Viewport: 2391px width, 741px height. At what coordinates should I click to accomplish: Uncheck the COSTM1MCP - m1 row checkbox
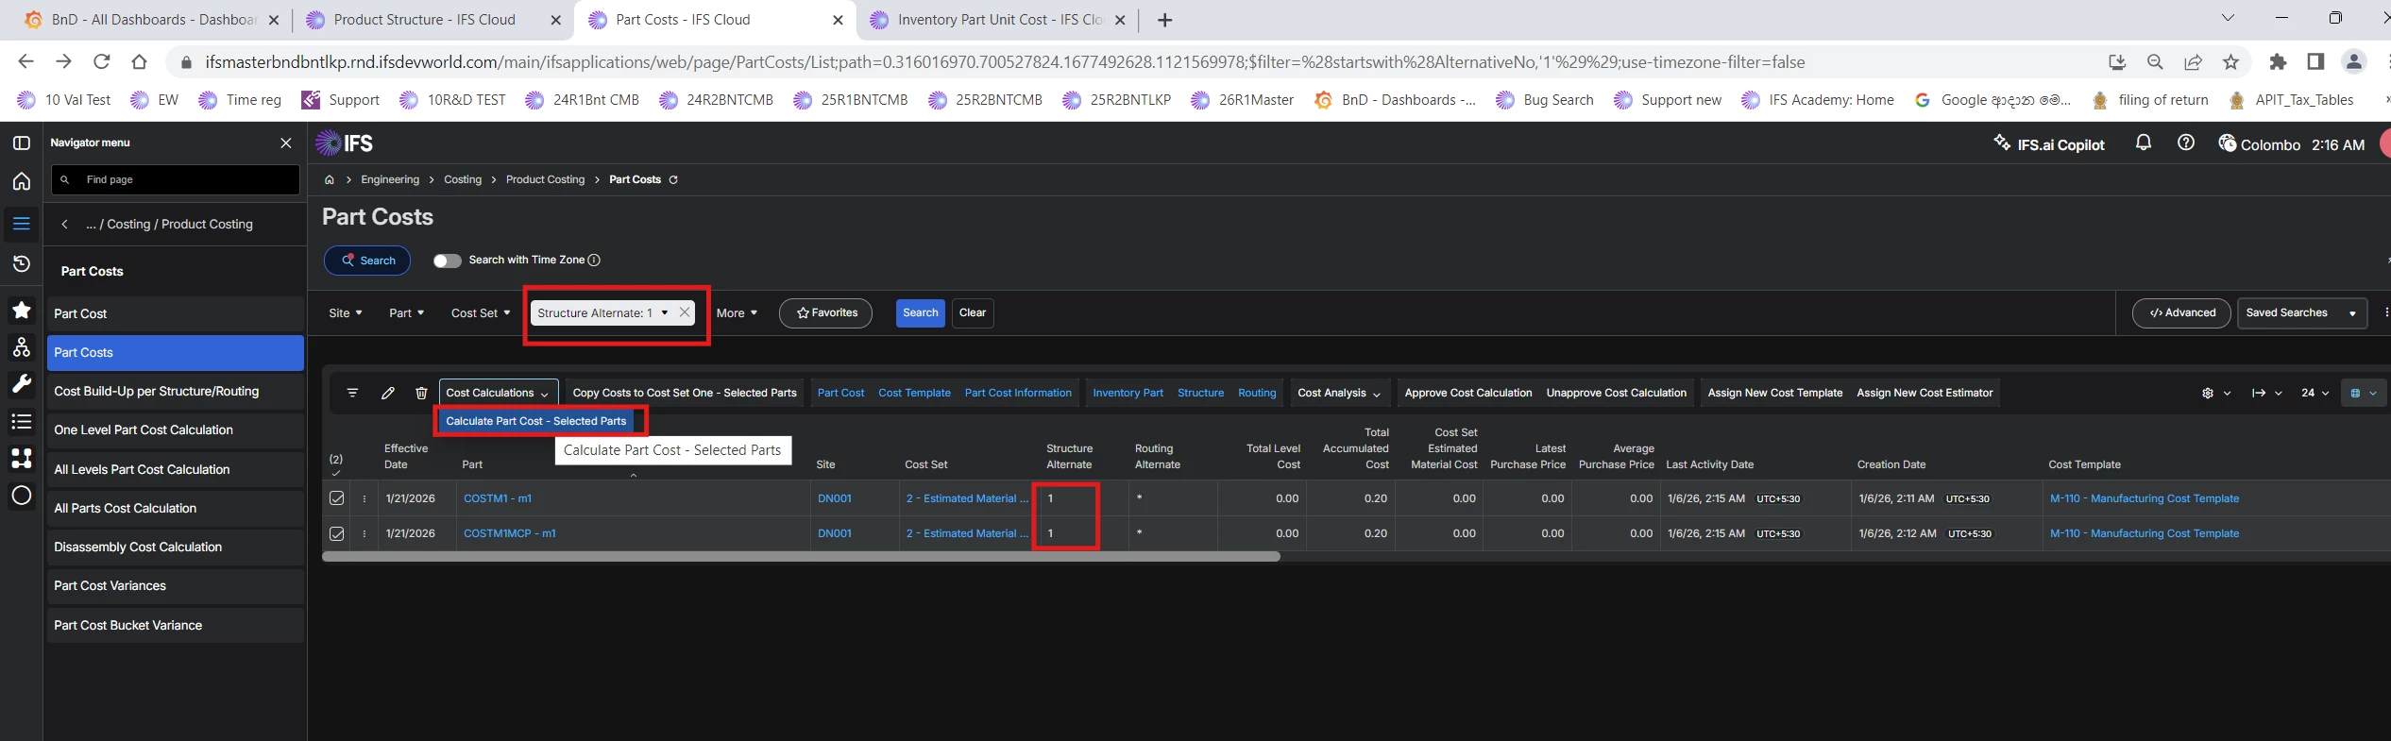click(336, 533)
